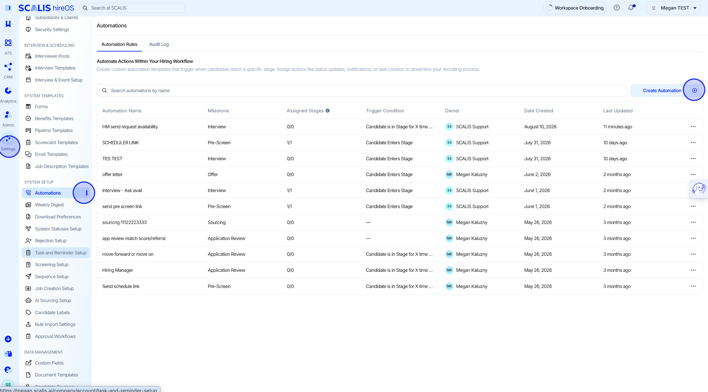The width and height of the screenshot is (708, 392).
Task: Open the HM send request availability automation
Action: pyautogui.click(x=130, y=127)
